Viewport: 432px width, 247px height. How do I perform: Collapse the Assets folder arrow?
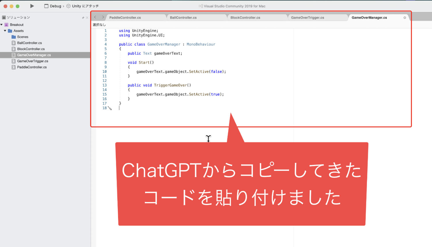5,31
